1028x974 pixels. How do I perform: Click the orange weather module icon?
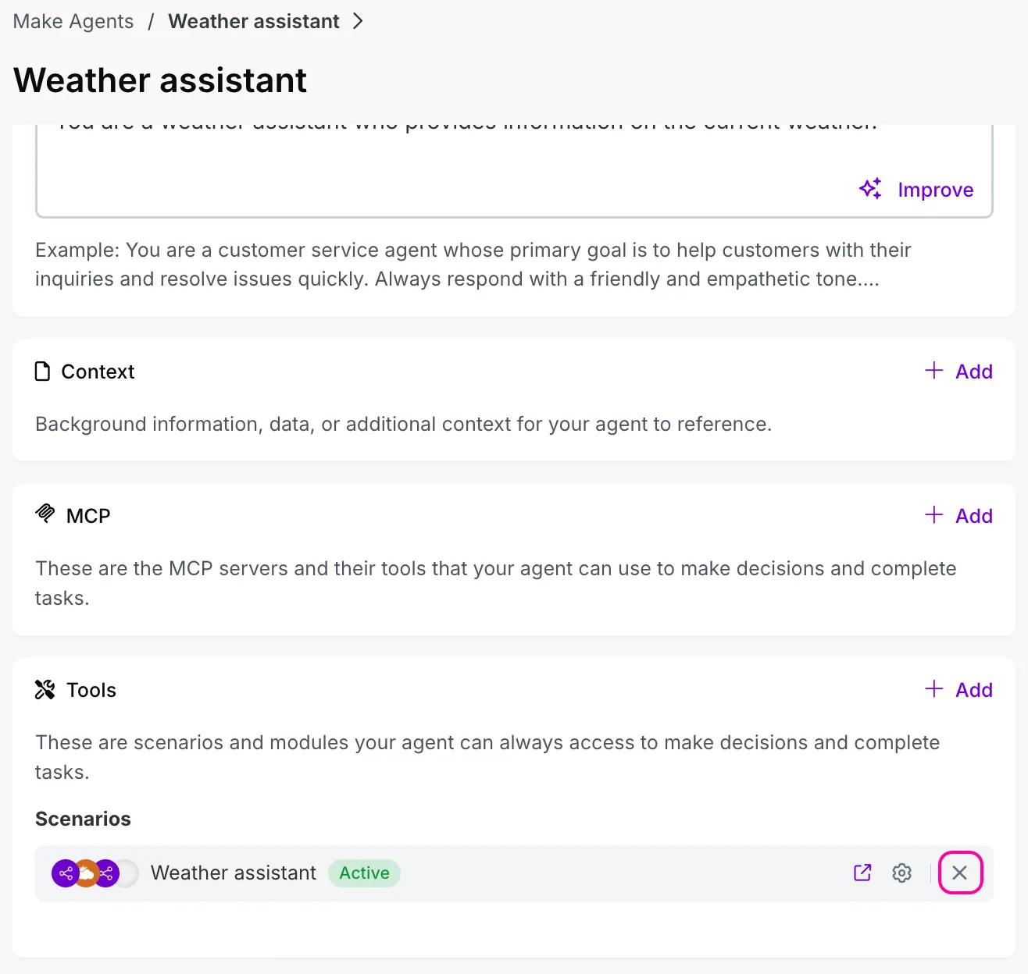pyautogui.click(x=86, y=873)
